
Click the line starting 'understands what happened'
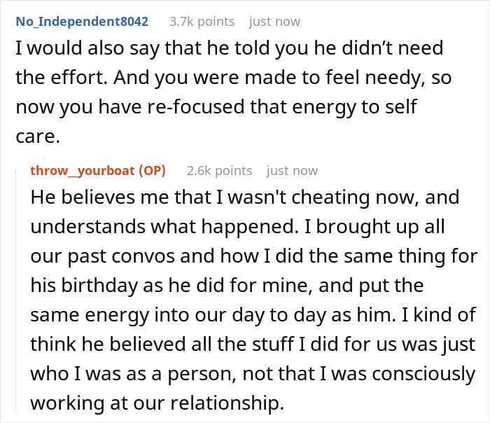pyautogui.click(x=239, y=226)
